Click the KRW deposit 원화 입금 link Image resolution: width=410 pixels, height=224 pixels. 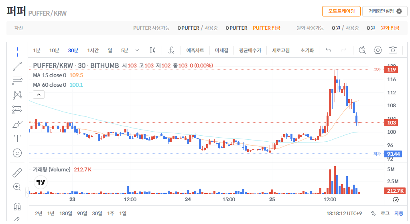pyautogui.click(x=390, y=28)
